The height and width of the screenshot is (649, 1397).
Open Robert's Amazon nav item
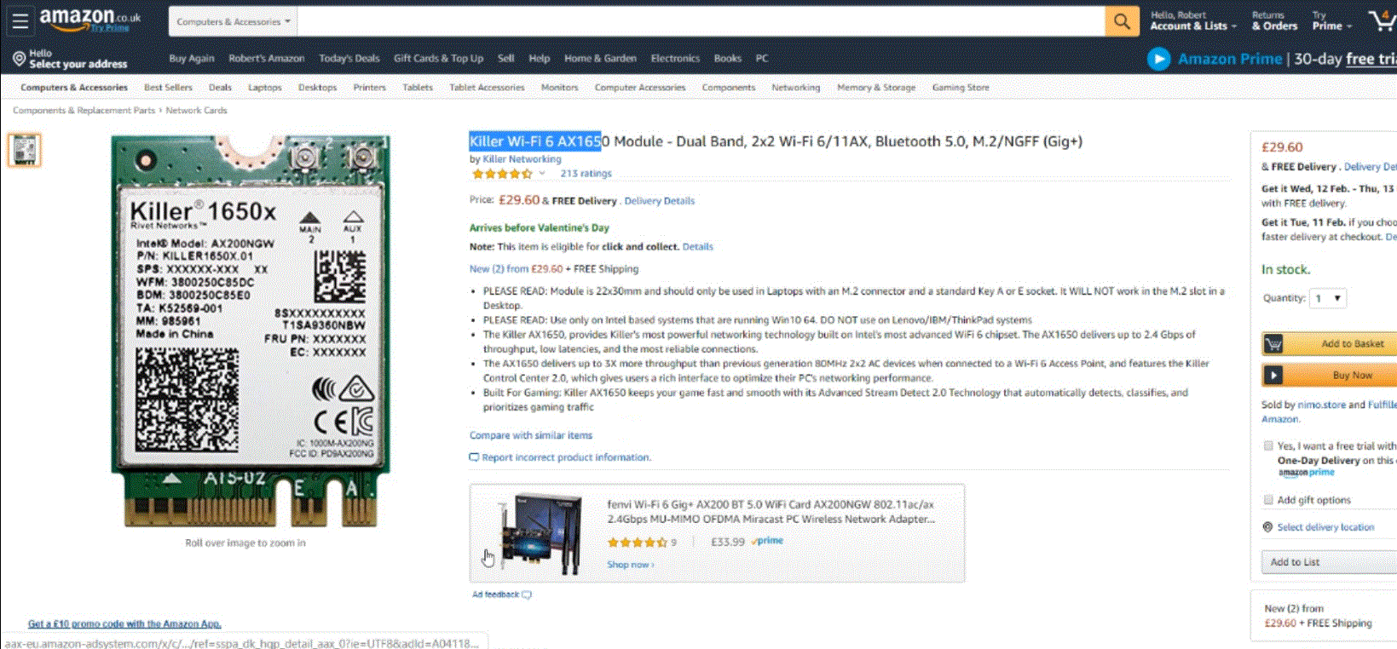point(266,59)
